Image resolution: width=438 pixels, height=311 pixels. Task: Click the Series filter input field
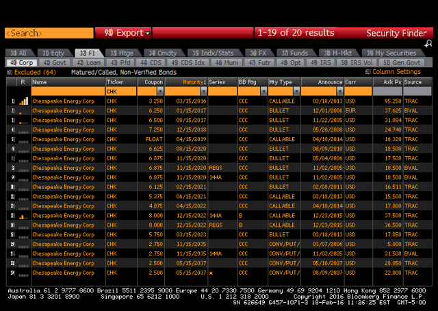[x=222, y=91]
